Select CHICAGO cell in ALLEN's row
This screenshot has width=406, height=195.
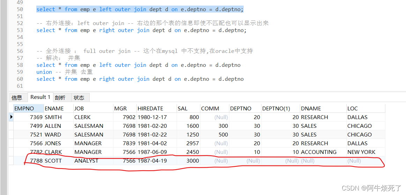(366, 126)
